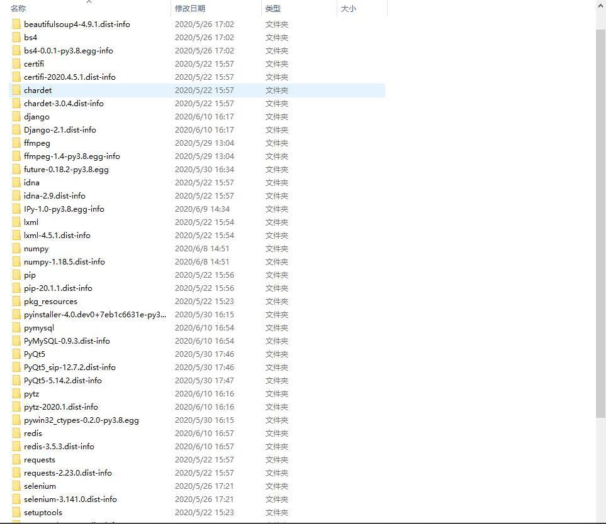Click the ffmpeg folder icon
The image size is (606, 524).
tap(16, 143)
